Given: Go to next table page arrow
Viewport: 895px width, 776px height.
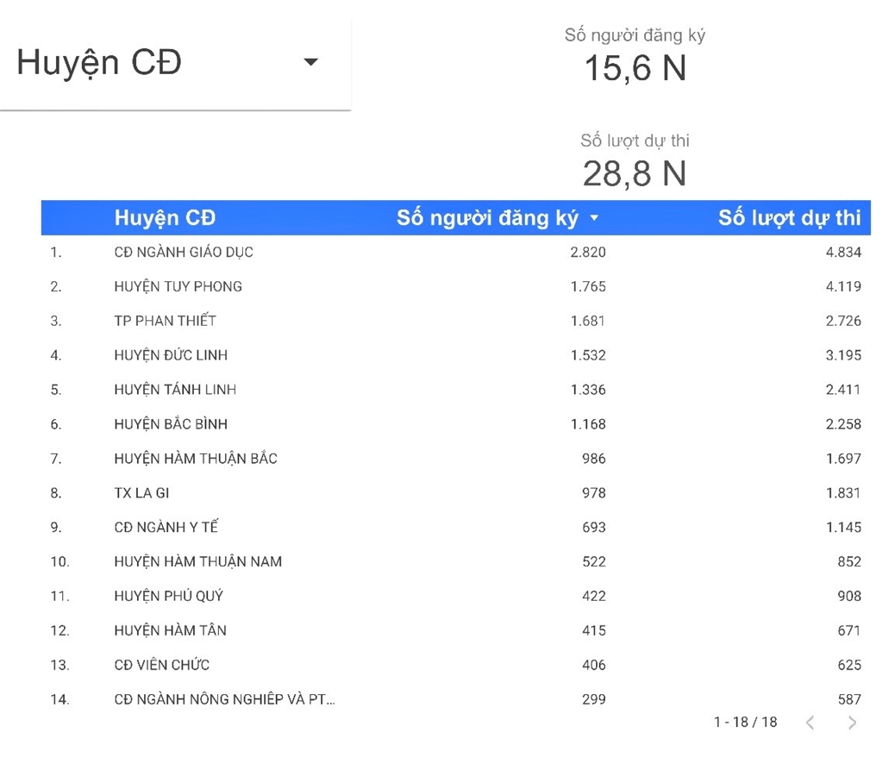Looking at the screenshot, I should coord(852,723).
